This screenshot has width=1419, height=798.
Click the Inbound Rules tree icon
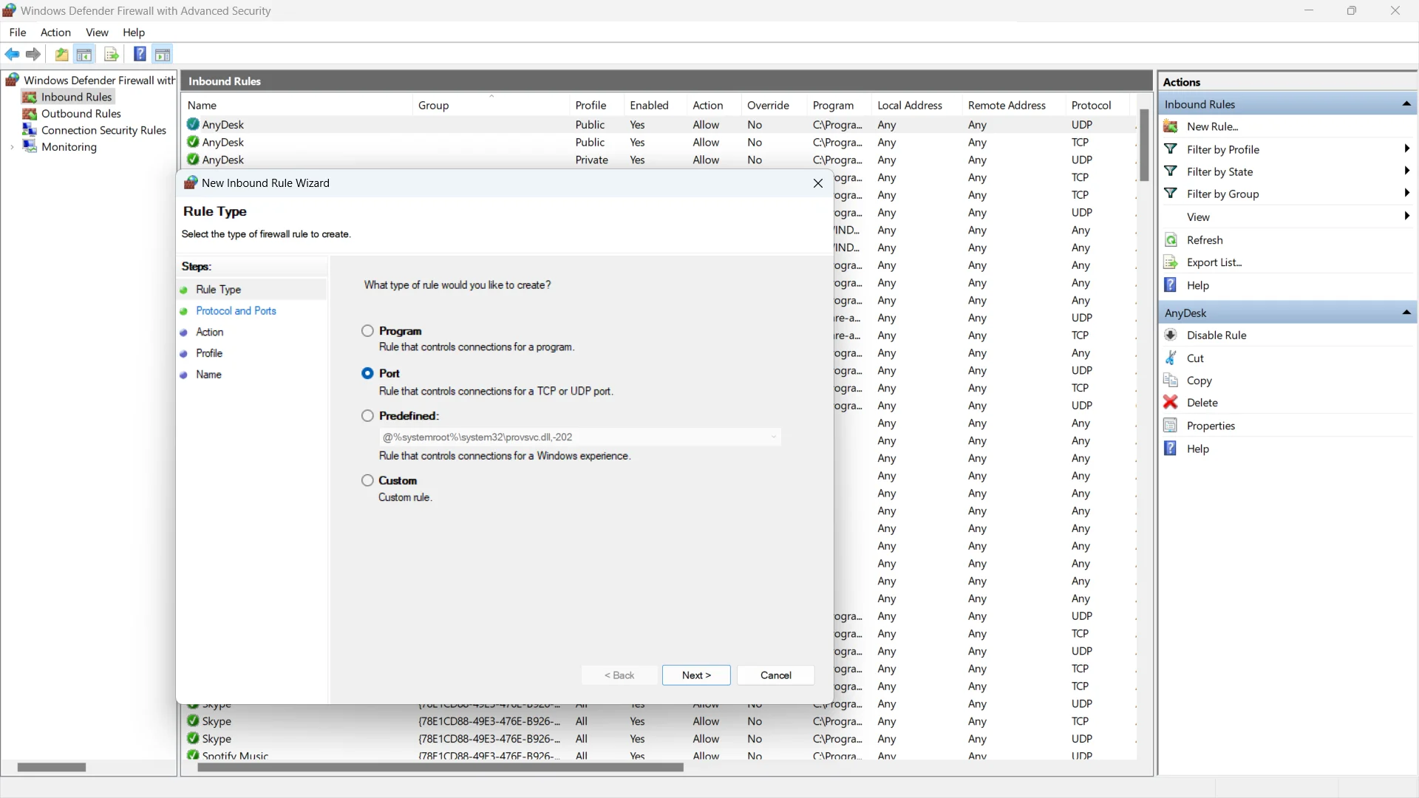tap(30, 97)
